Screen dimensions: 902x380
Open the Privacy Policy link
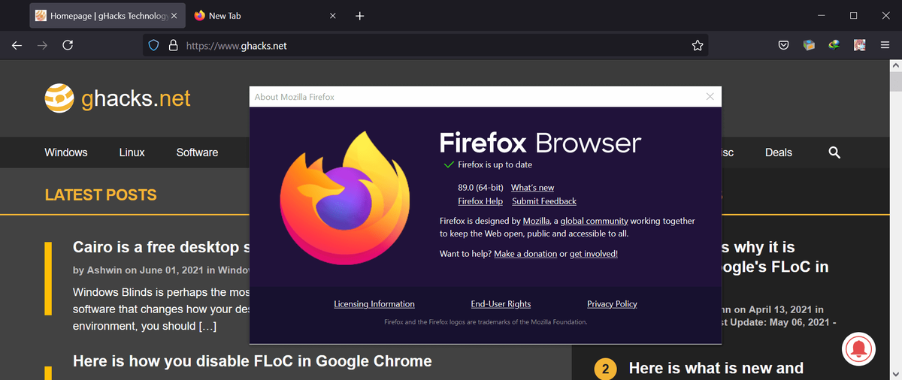click(612, 304)
